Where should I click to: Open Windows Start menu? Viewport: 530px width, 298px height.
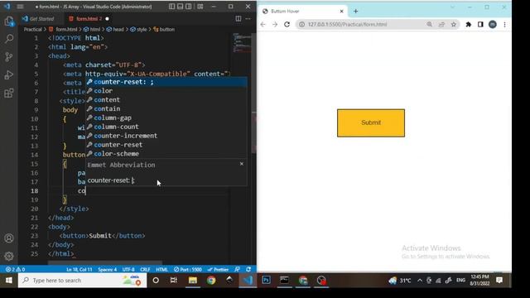9,281
